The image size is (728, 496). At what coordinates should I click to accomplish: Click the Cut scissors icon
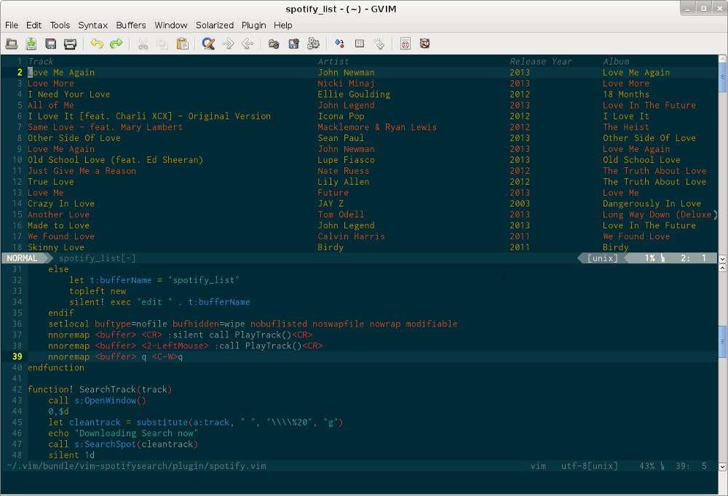[x=143, y=44]
